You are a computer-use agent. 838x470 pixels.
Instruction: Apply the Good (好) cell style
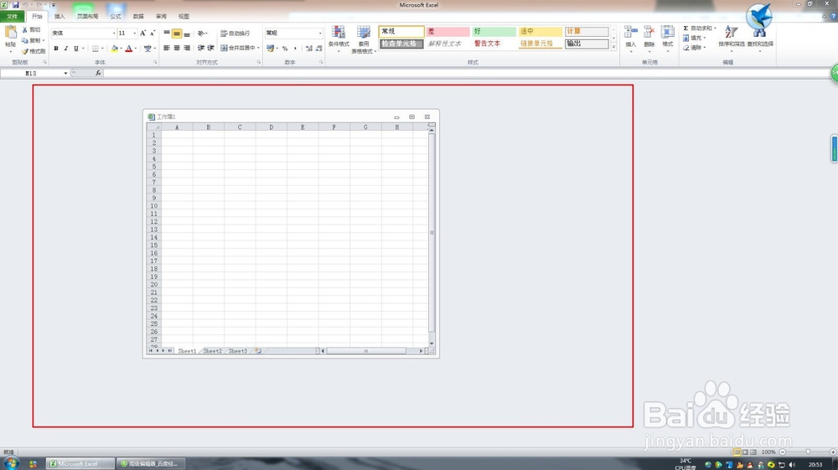click(x=494, y=32)
